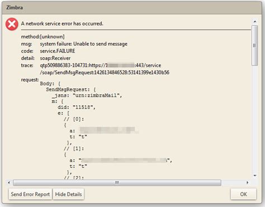Click the '/soap/SendMsgRequest' trace line

click(105, 73)
